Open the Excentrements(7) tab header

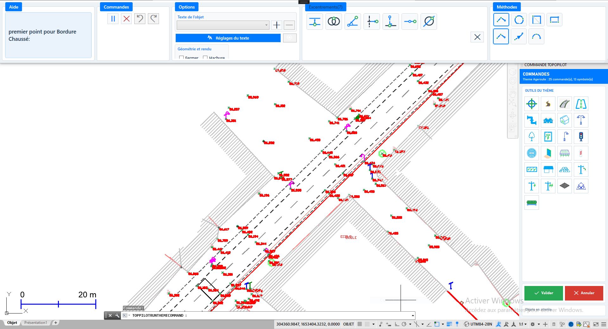tap(326, 7)
